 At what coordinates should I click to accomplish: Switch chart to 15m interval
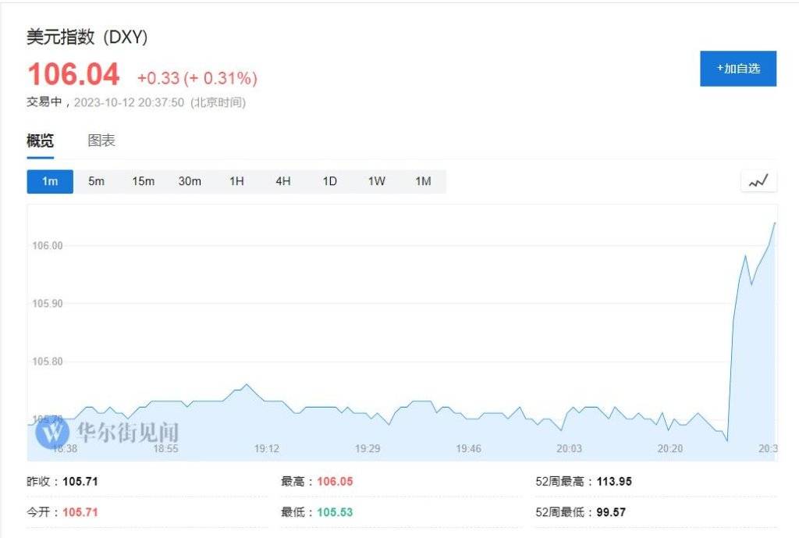[143, 181]
